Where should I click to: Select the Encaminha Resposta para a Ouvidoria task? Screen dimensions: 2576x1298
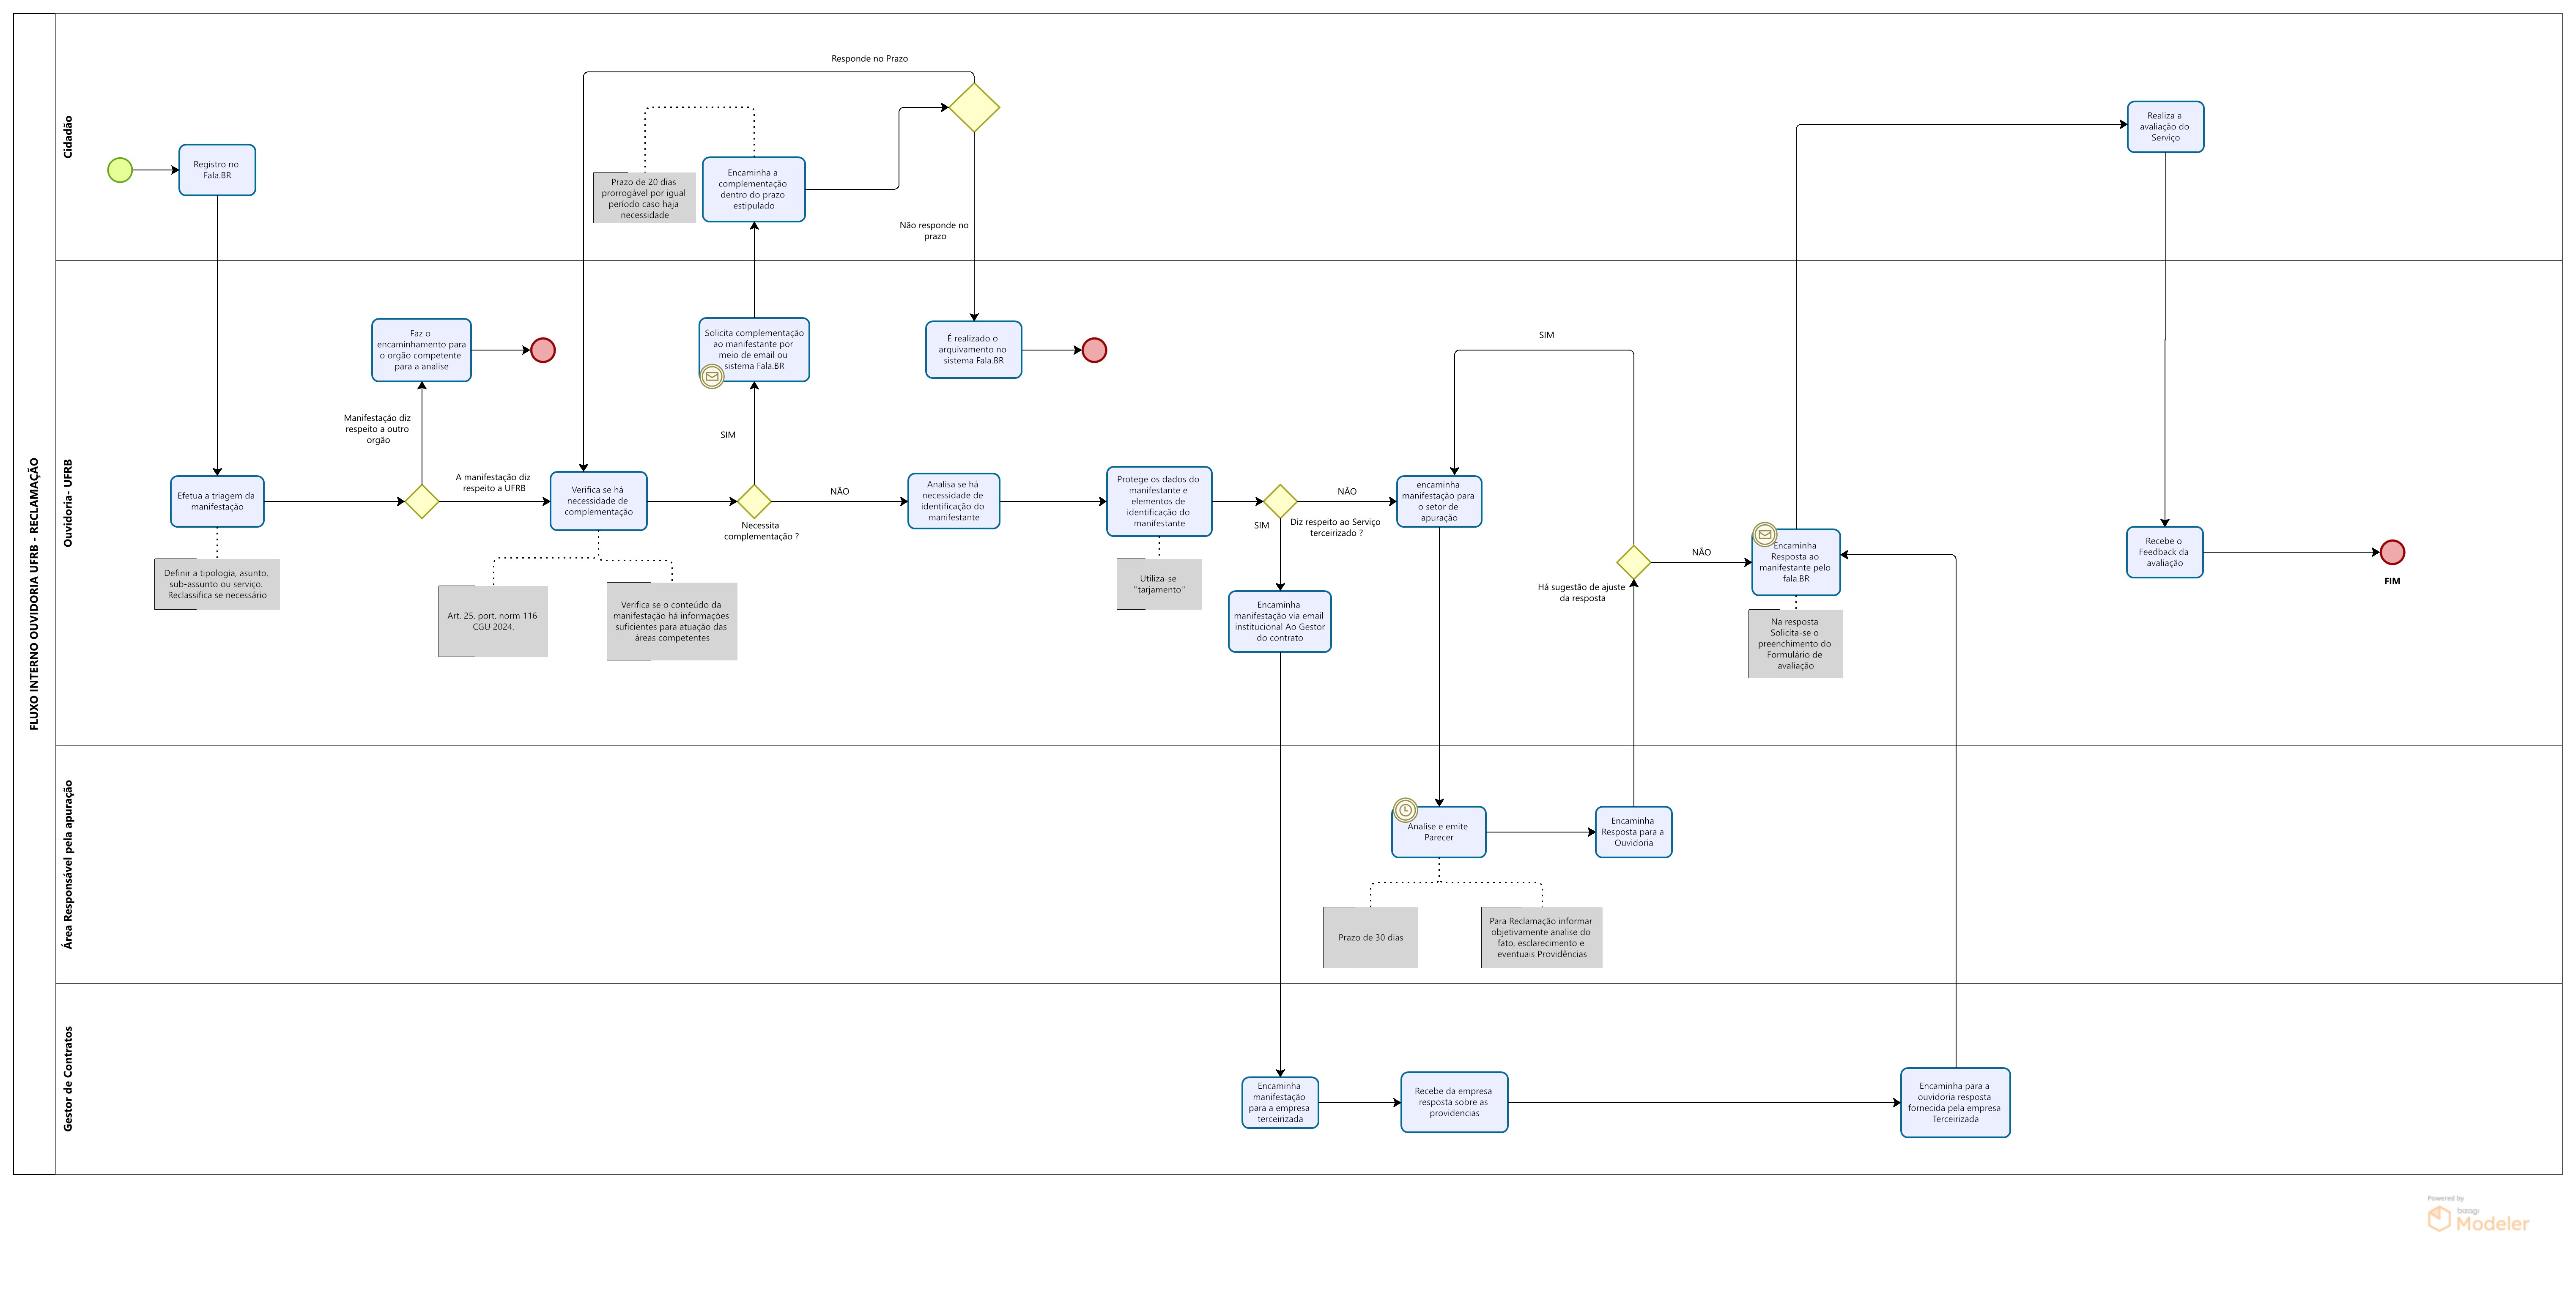[1633, 832]
